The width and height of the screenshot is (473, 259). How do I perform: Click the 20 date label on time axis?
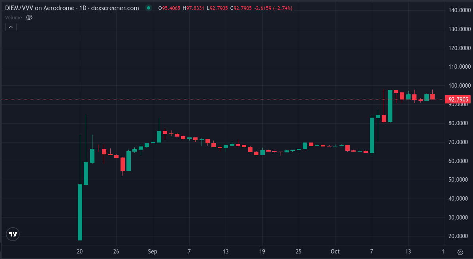(x=80, y=251)
